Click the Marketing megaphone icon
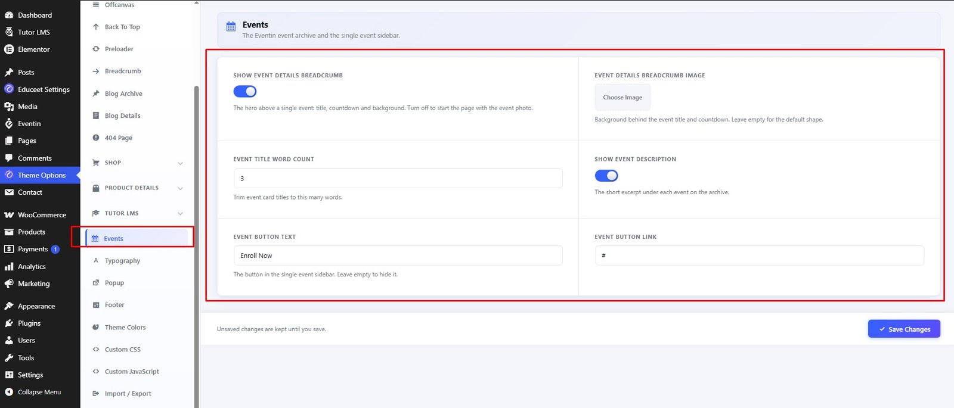Image resolution: width=954 pixels, height=408 pixels. coord(9,284)
